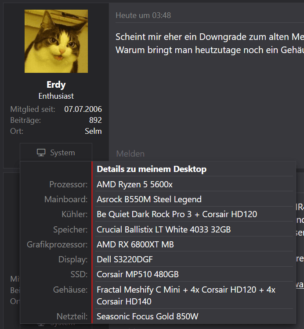The image size is (304, 329).
Task: Select the join date 07.07.2006
Action: tap(83, 109)
